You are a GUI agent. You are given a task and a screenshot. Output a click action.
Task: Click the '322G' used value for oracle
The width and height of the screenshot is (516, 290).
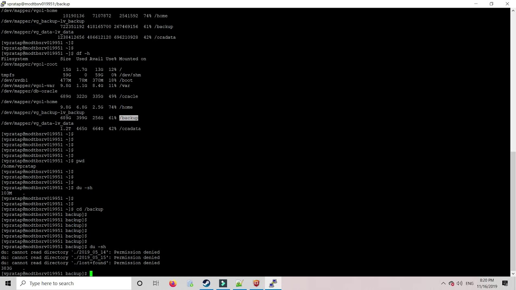[x=82, y=96]
